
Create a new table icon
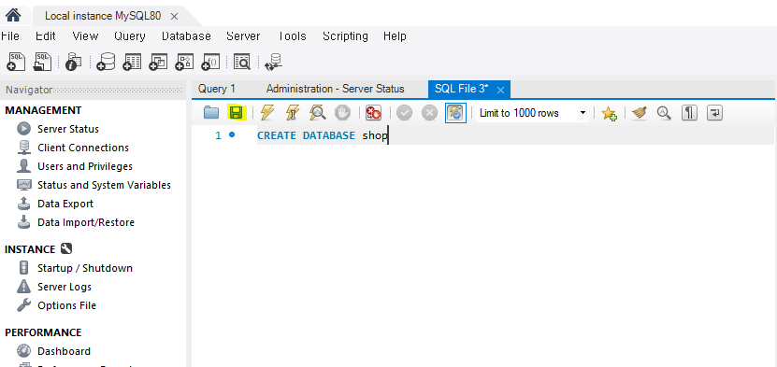pos(132,62)
